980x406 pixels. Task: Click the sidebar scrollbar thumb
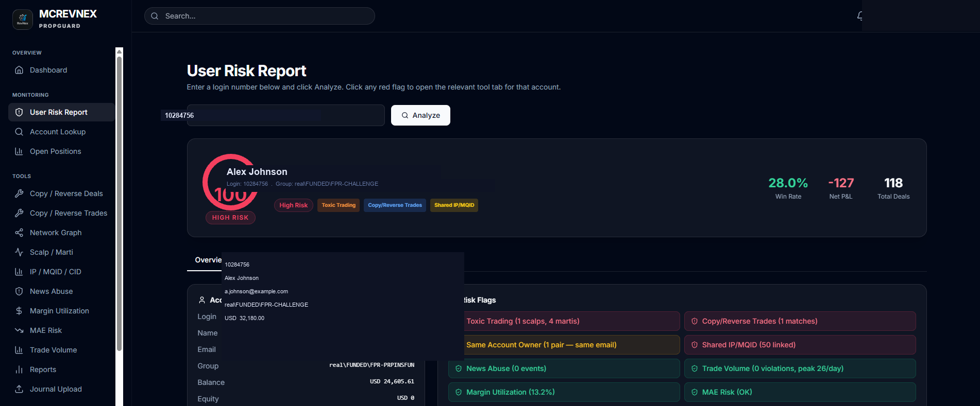point(120,203)
